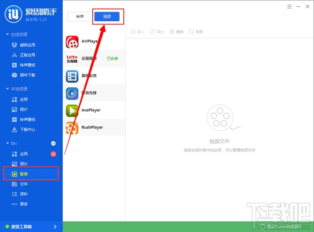
Task: Click the 导入 import toolbar button
Action: (x=137, y=32)
